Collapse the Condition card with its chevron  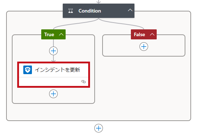[x=130, y=10]
